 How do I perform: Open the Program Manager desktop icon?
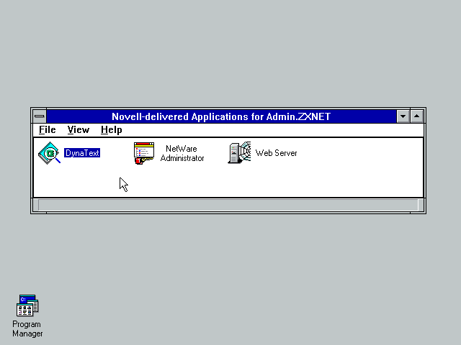pyautogui.click(x=27, y=305)
